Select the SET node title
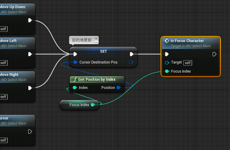Image resolution: width=230 pixels, height=150 pixels. pos(103,51)
